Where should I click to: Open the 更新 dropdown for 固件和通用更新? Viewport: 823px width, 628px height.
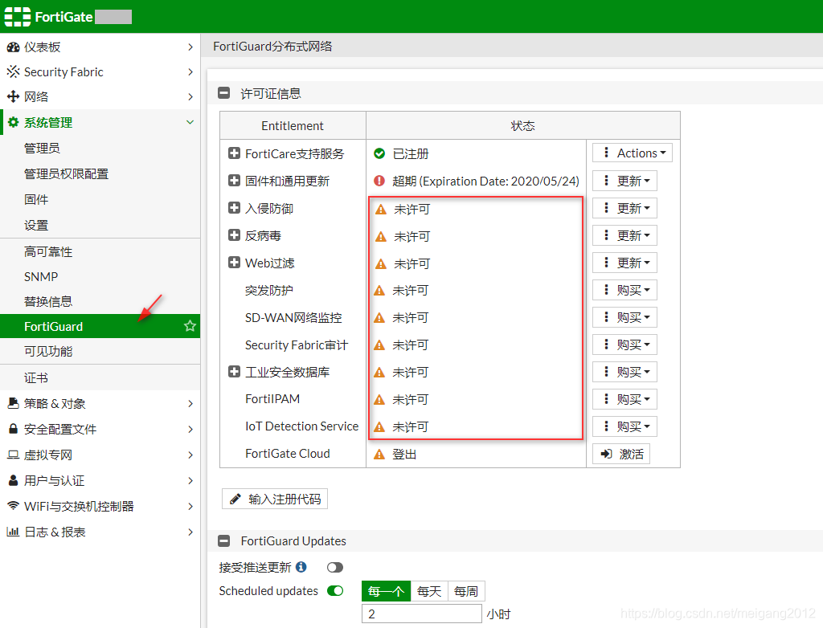coord(624,181)
